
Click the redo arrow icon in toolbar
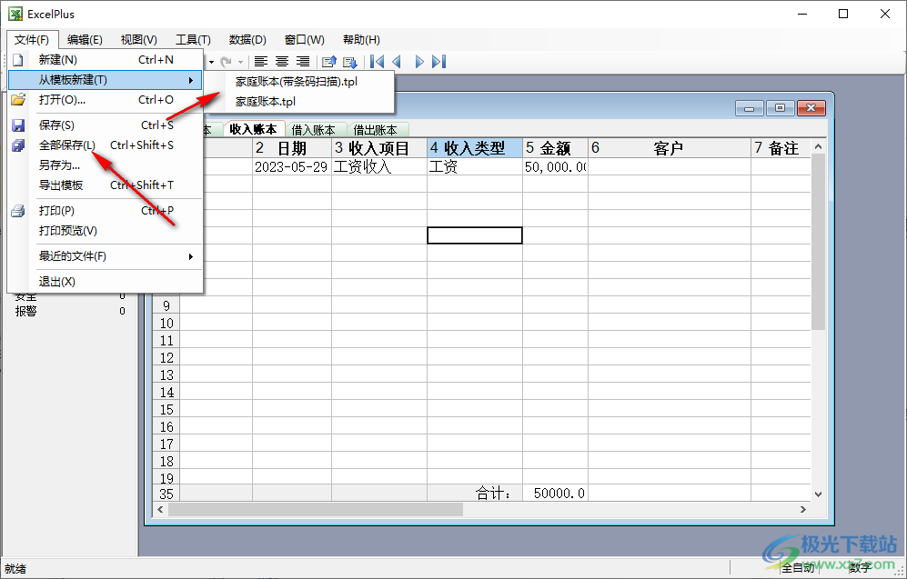tap(227, 61)
